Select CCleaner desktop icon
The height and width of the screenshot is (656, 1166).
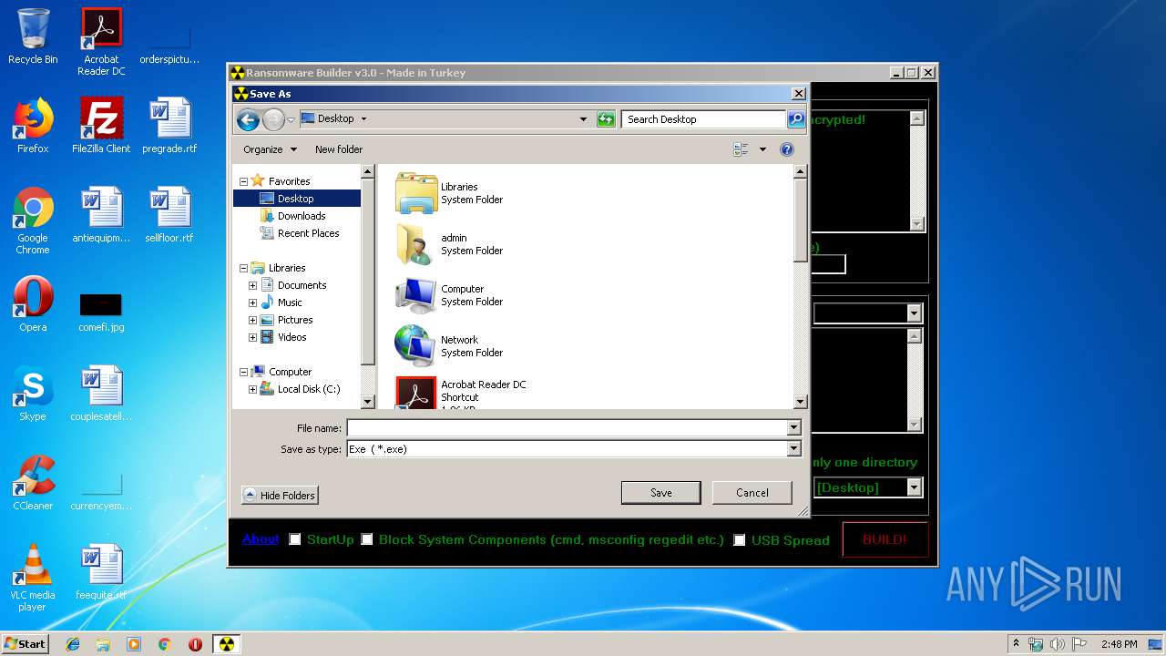pyautogui.click(x=33, y=483)
